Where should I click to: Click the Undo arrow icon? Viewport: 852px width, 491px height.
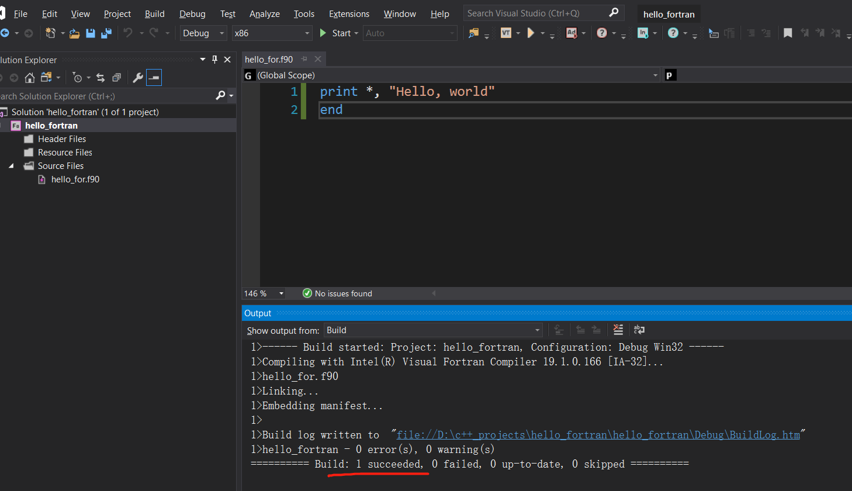[x=128, y=33]
